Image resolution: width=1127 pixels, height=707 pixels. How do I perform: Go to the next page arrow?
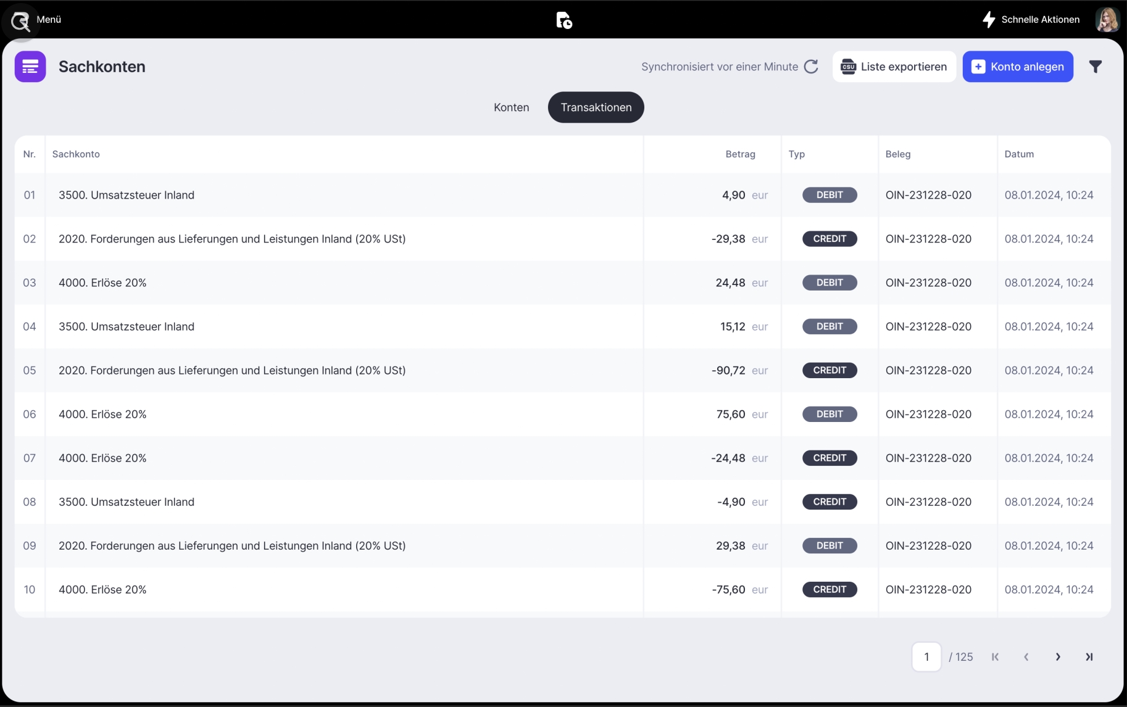(x=1058, y=657)
